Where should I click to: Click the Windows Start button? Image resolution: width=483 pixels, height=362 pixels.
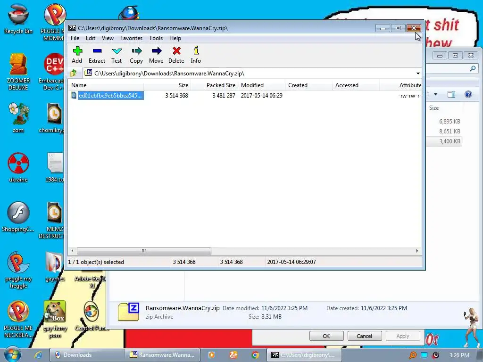tap(12, 354)
